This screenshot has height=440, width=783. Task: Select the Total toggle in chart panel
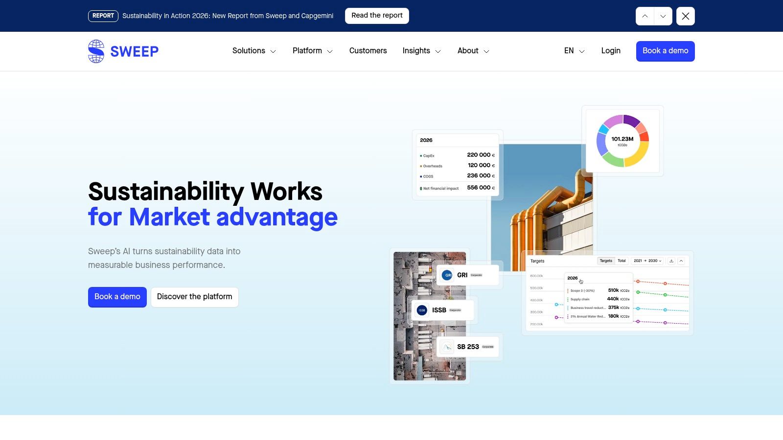tap(622, 261)
